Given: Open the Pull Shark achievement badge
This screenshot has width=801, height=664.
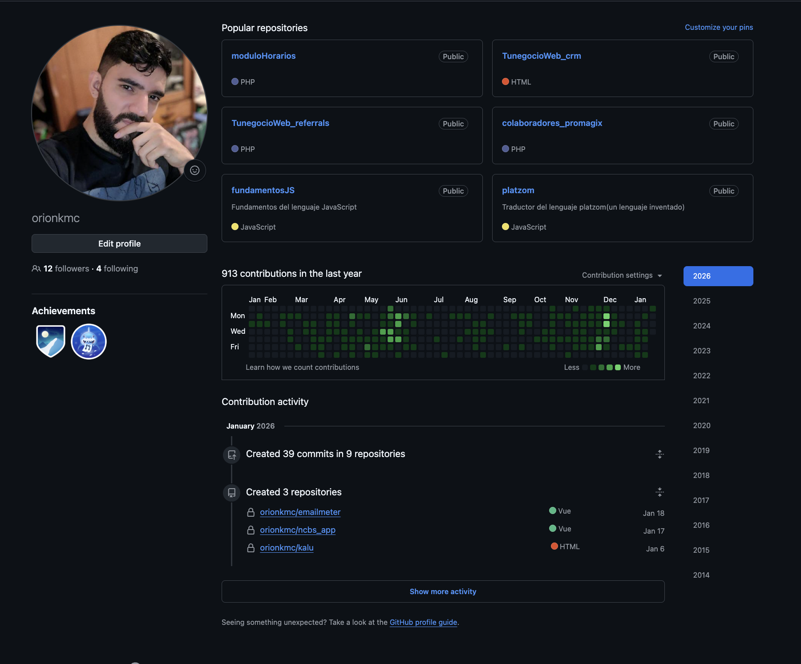Looking at the screenshot, I should (x=88, y=341).
